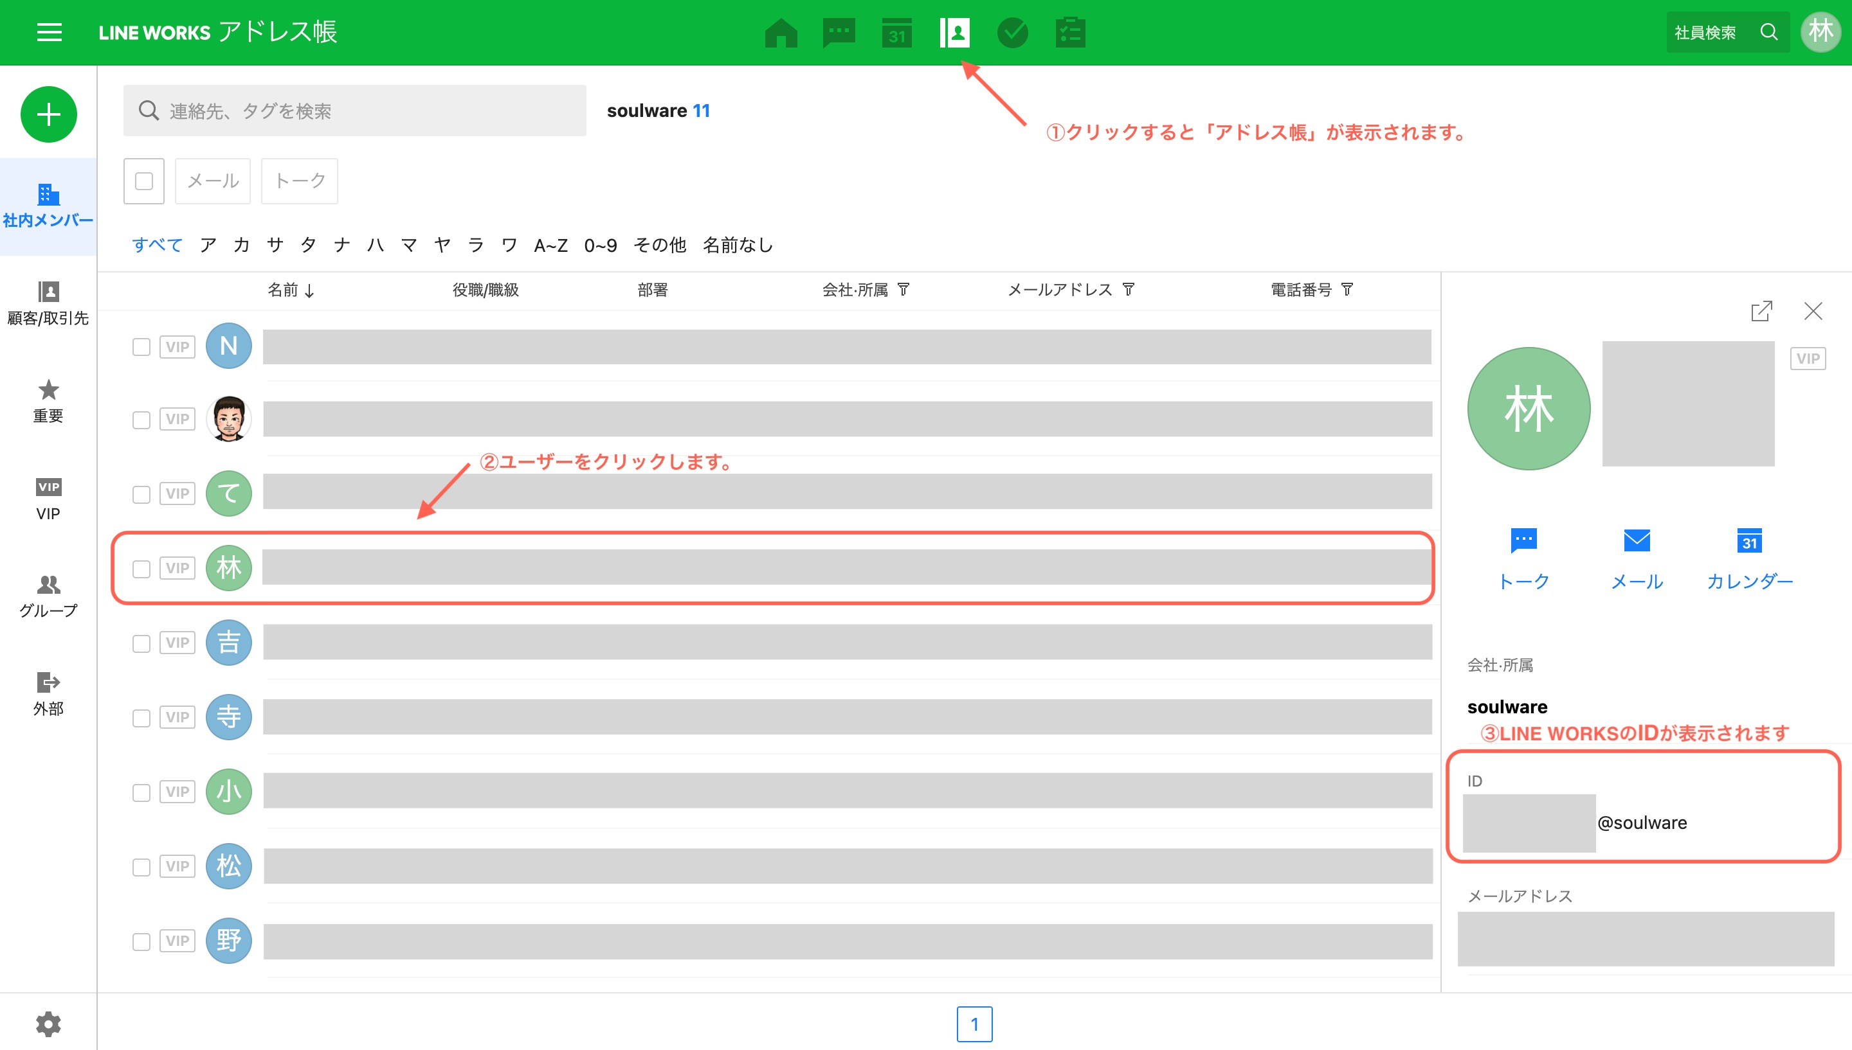Click the blue トーク icon in profile panel
Viewport: 1852px width, 1050px height.
[x=1523, y=540]
